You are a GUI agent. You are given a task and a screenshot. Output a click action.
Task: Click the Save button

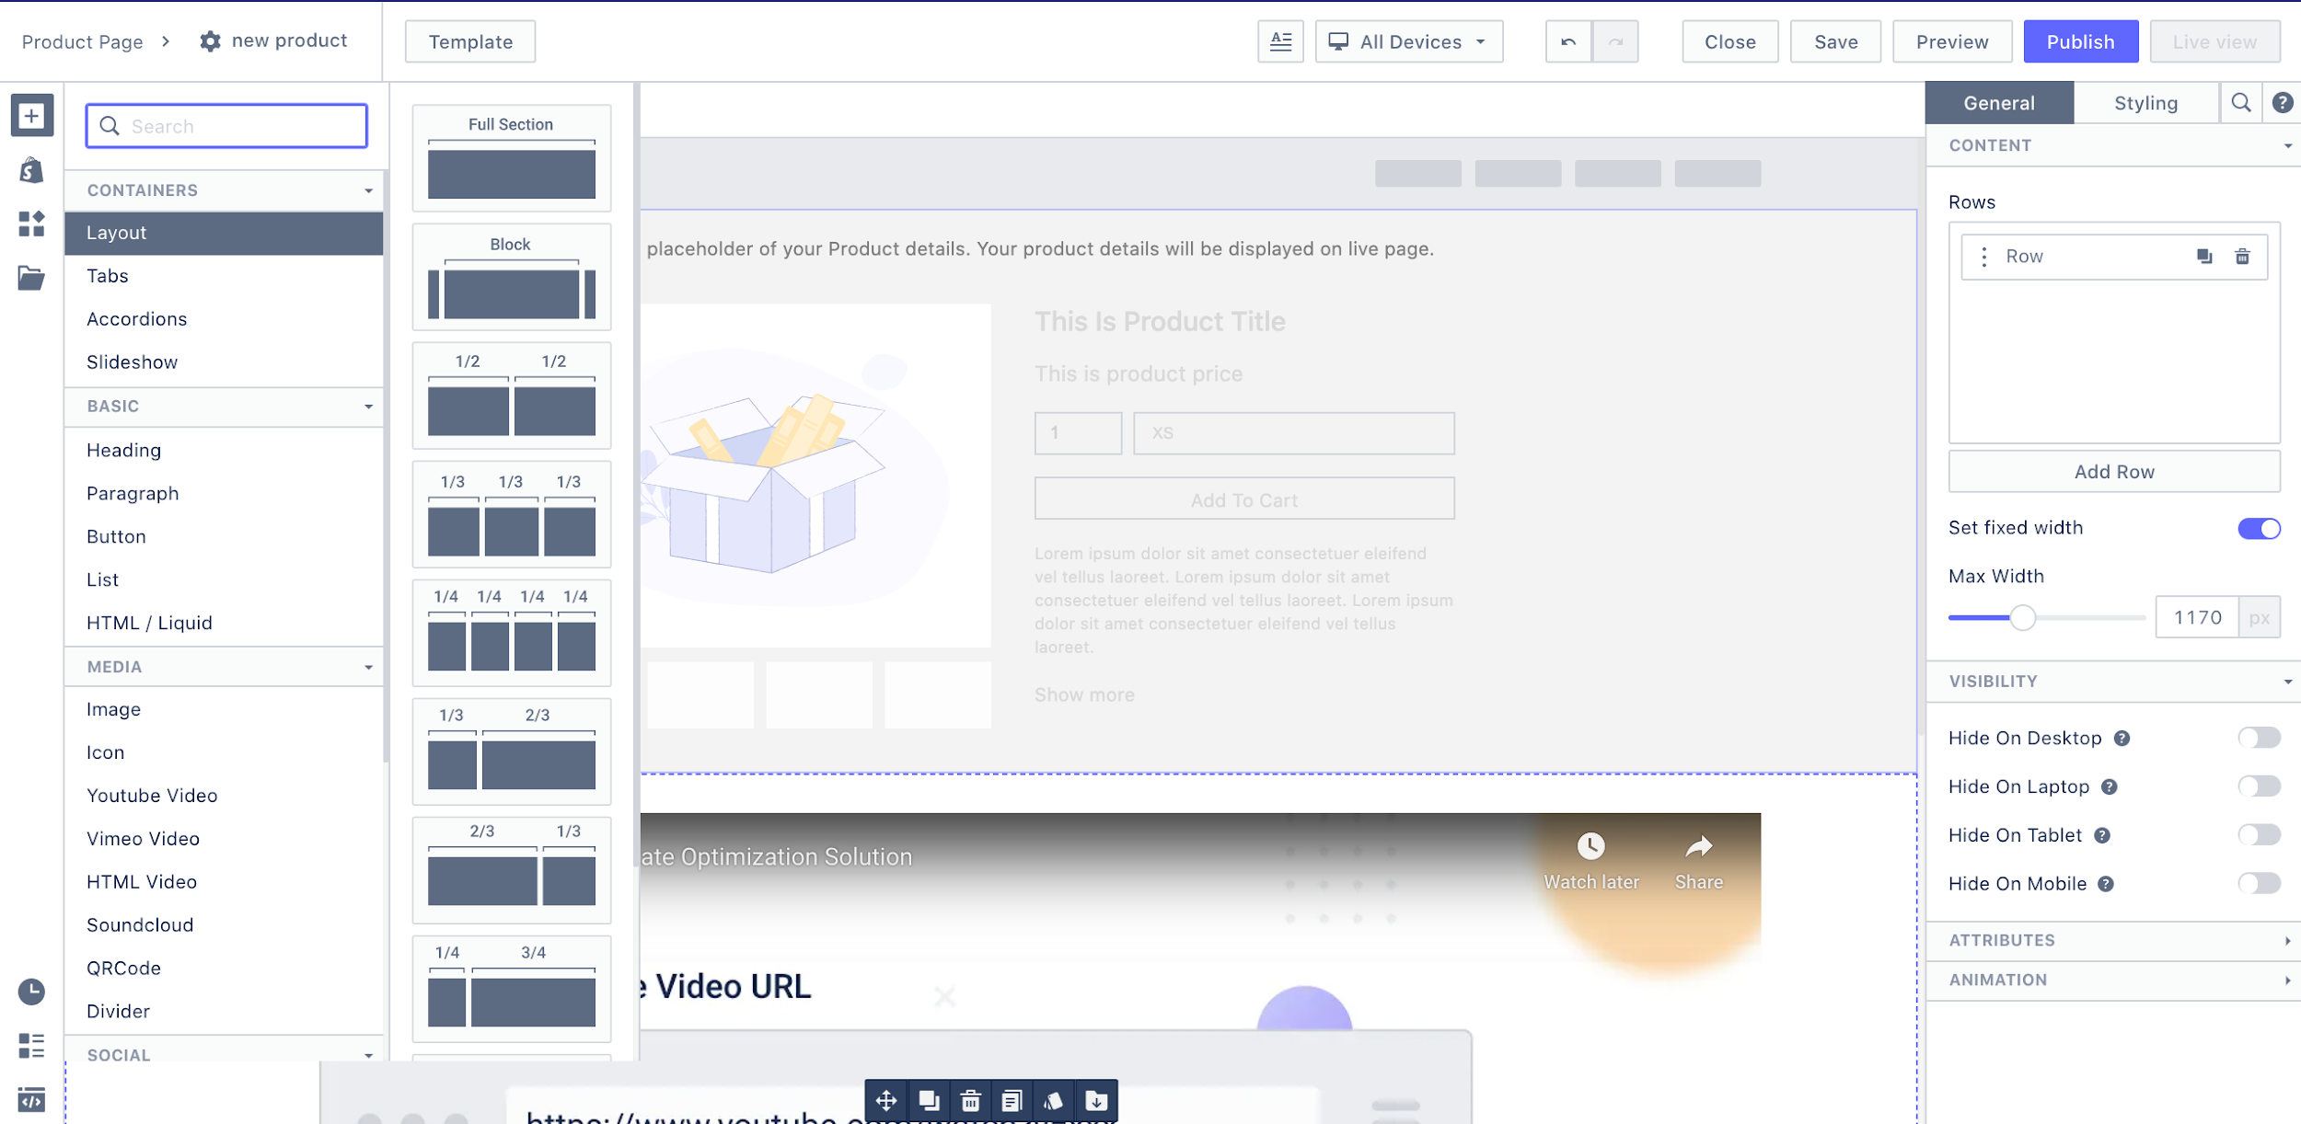click(1835, 41)
